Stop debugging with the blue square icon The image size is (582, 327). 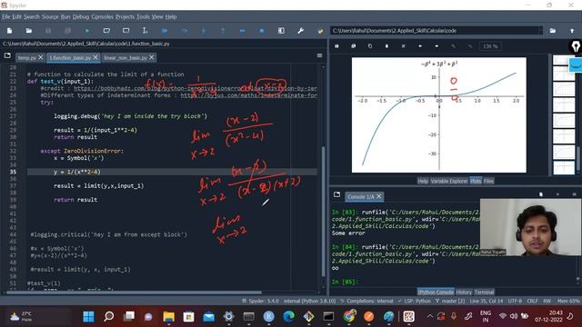262,31
